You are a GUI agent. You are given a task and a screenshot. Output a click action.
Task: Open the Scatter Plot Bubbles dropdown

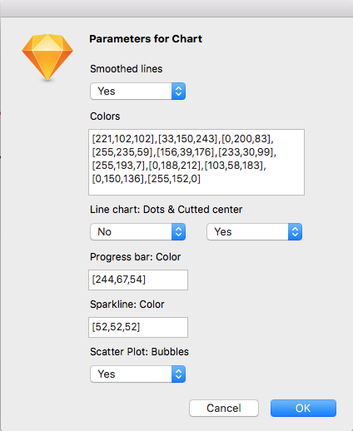point(137,374)
